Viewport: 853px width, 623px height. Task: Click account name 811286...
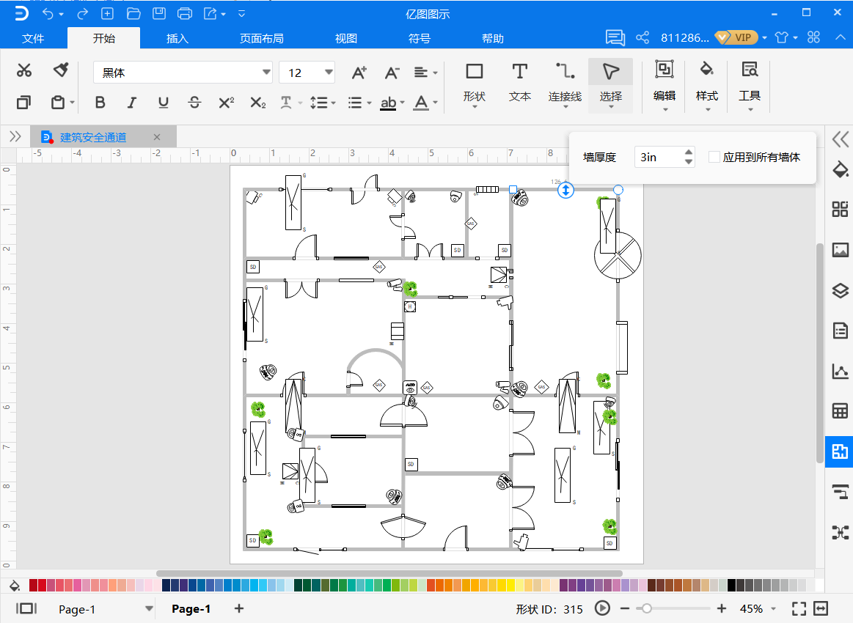685,37
